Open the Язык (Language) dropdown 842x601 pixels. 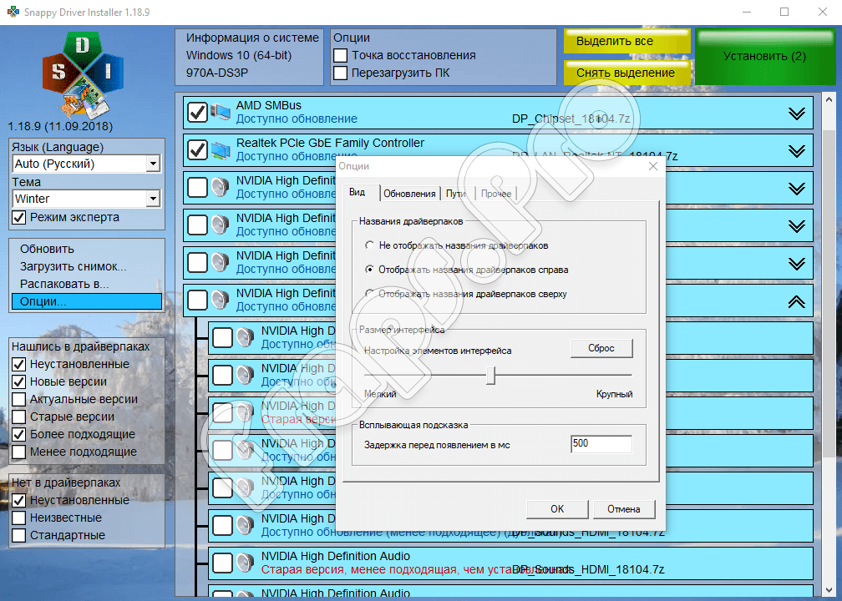click(x=152, y=164)
